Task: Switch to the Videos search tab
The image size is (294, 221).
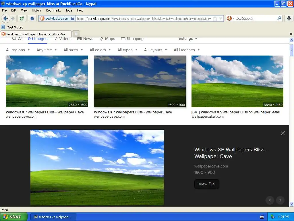Action: pos(62,39)
